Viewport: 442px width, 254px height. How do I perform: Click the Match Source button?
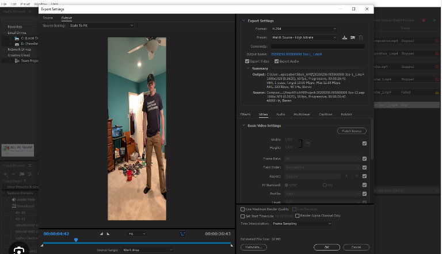pos(351,131)
